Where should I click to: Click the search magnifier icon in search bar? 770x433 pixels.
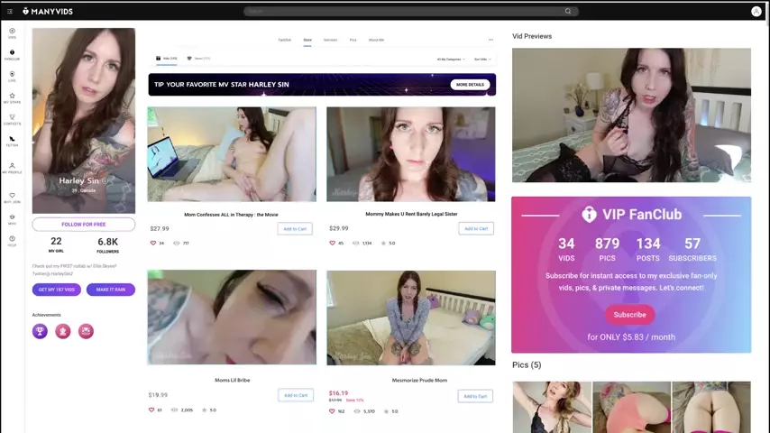click(568, 12)
